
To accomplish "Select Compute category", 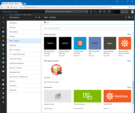I will pyautogui.click(x=24, y=27).
